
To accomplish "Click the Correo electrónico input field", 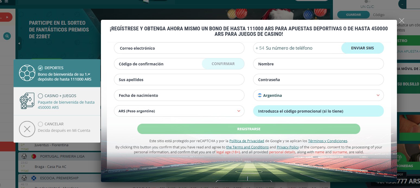I will 179,48.
